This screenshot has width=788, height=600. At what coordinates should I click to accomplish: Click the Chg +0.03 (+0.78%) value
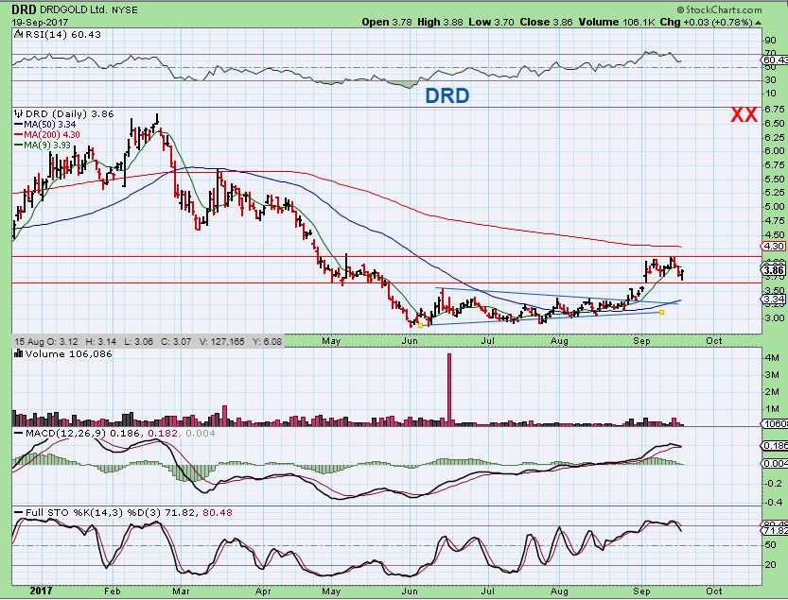[706, 22]
